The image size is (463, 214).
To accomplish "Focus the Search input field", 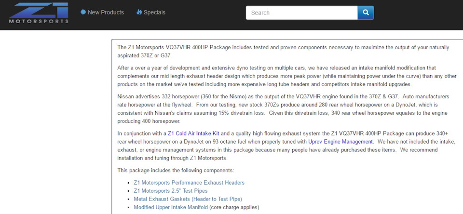I will click(301, 13).
